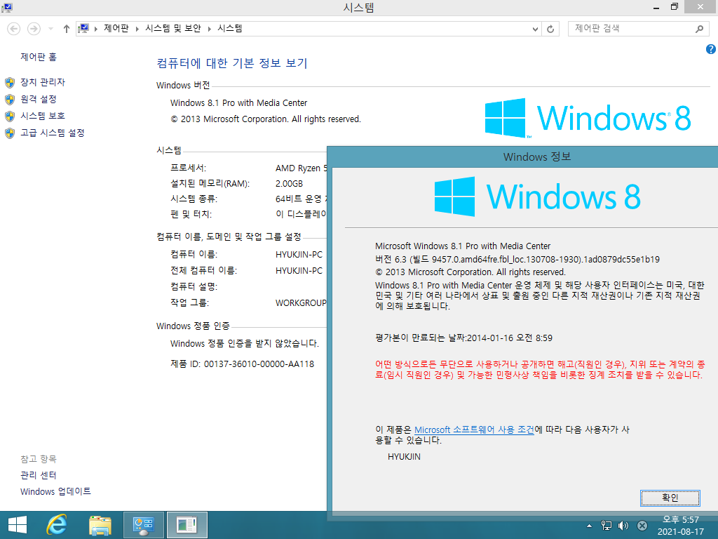Click the 2.00GB memory value
Viewport: 718px width, 539px height.
click(x=289, y=183)
